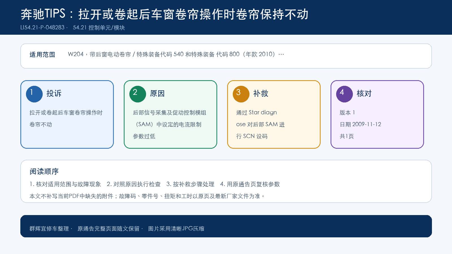The image size is (452, 254).
Task: Click the main title 奔驰TIPS headline
Action: pyautogui.click(x=164, y=14)
